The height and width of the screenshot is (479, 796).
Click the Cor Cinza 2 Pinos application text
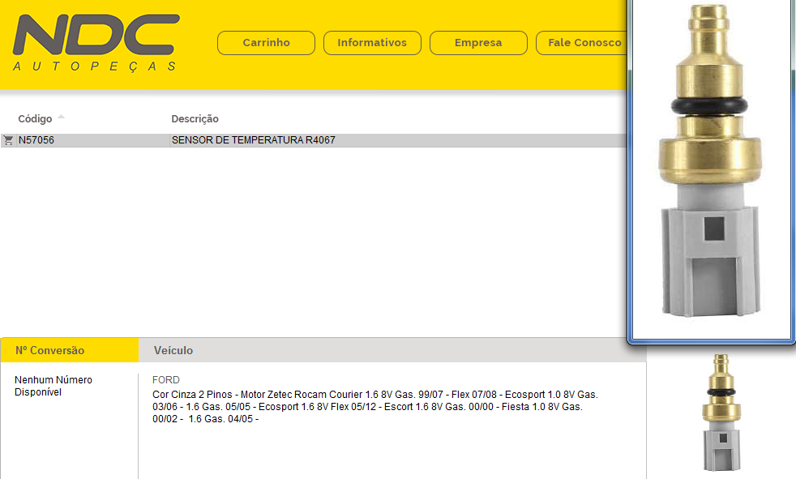click(375, 406)
